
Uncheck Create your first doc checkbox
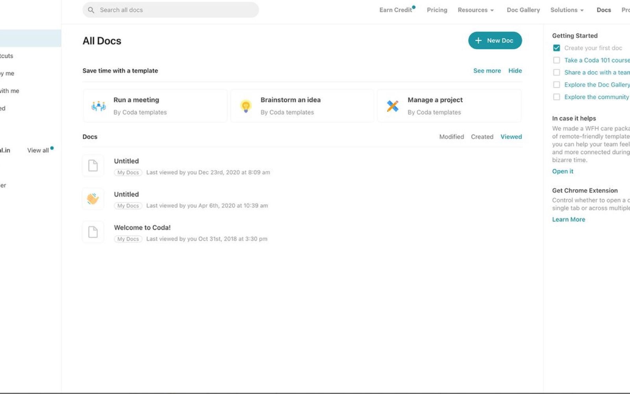[x=556, y=48]
